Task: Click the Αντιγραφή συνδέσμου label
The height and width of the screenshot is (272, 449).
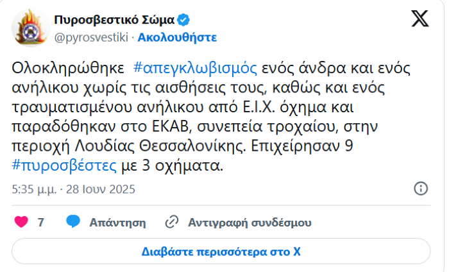Action: (x=250, y=223)
